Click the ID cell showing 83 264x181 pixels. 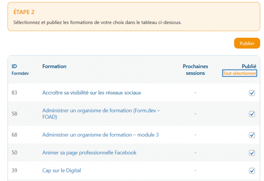[14, 93]
